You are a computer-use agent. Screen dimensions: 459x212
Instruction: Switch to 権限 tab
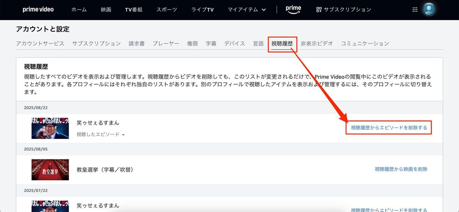pos(193,44)
